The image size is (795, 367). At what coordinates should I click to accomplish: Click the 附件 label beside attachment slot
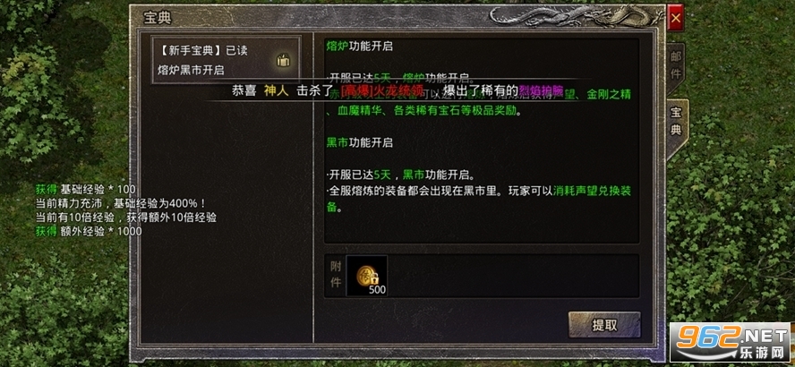(336, 276)
